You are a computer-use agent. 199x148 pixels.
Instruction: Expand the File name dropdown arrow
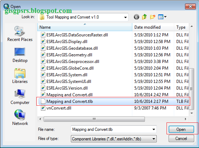[154, 129]
